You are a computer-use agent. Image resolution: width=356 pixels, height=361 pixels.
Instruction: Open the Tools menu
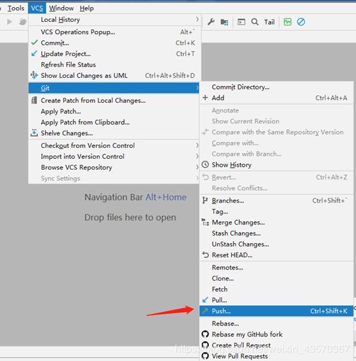[x=15, y=8]
